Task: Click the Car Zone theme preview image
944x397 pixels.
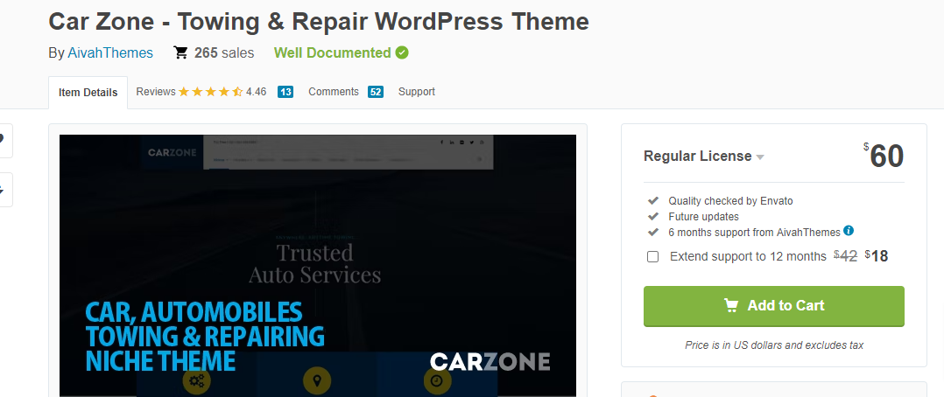Action: tap(318, 265)
